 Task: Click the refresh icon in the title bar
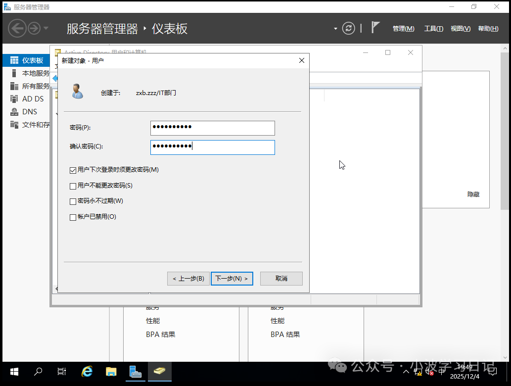coord(348,28)
